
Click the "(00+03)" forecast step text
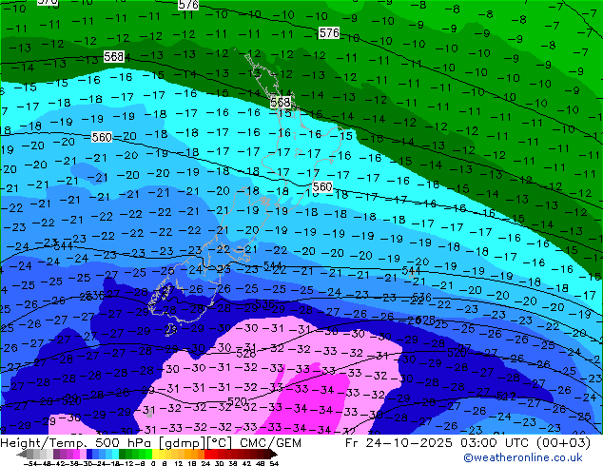tap(563, 443)
